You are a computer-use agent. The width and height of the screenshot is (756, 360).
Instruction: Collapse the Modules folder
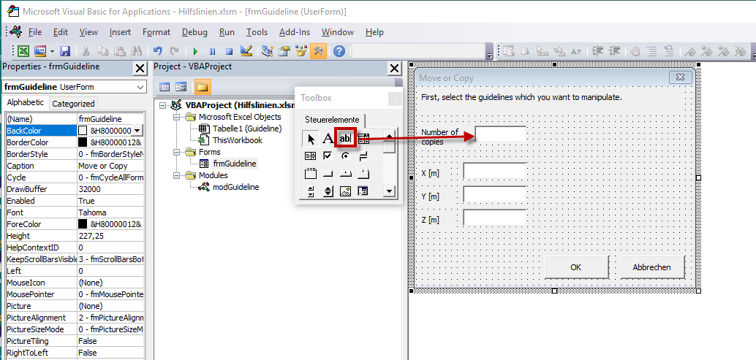point(176,175)
